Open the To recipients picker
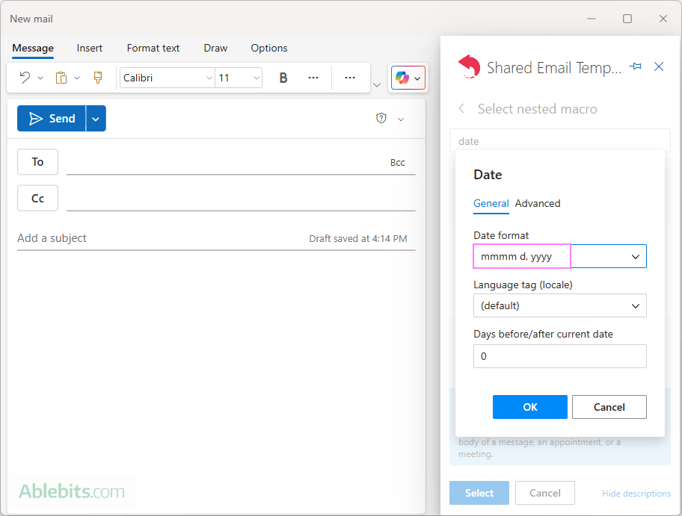 38,161
